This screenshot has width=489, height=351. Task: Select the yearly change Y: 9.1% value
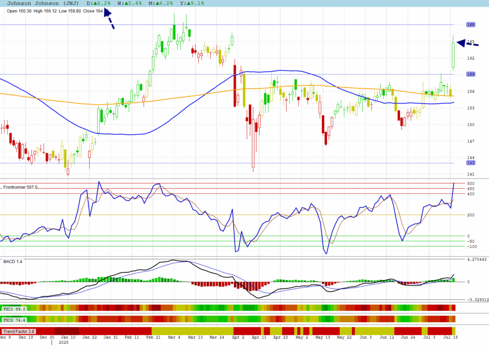(191, 3)
